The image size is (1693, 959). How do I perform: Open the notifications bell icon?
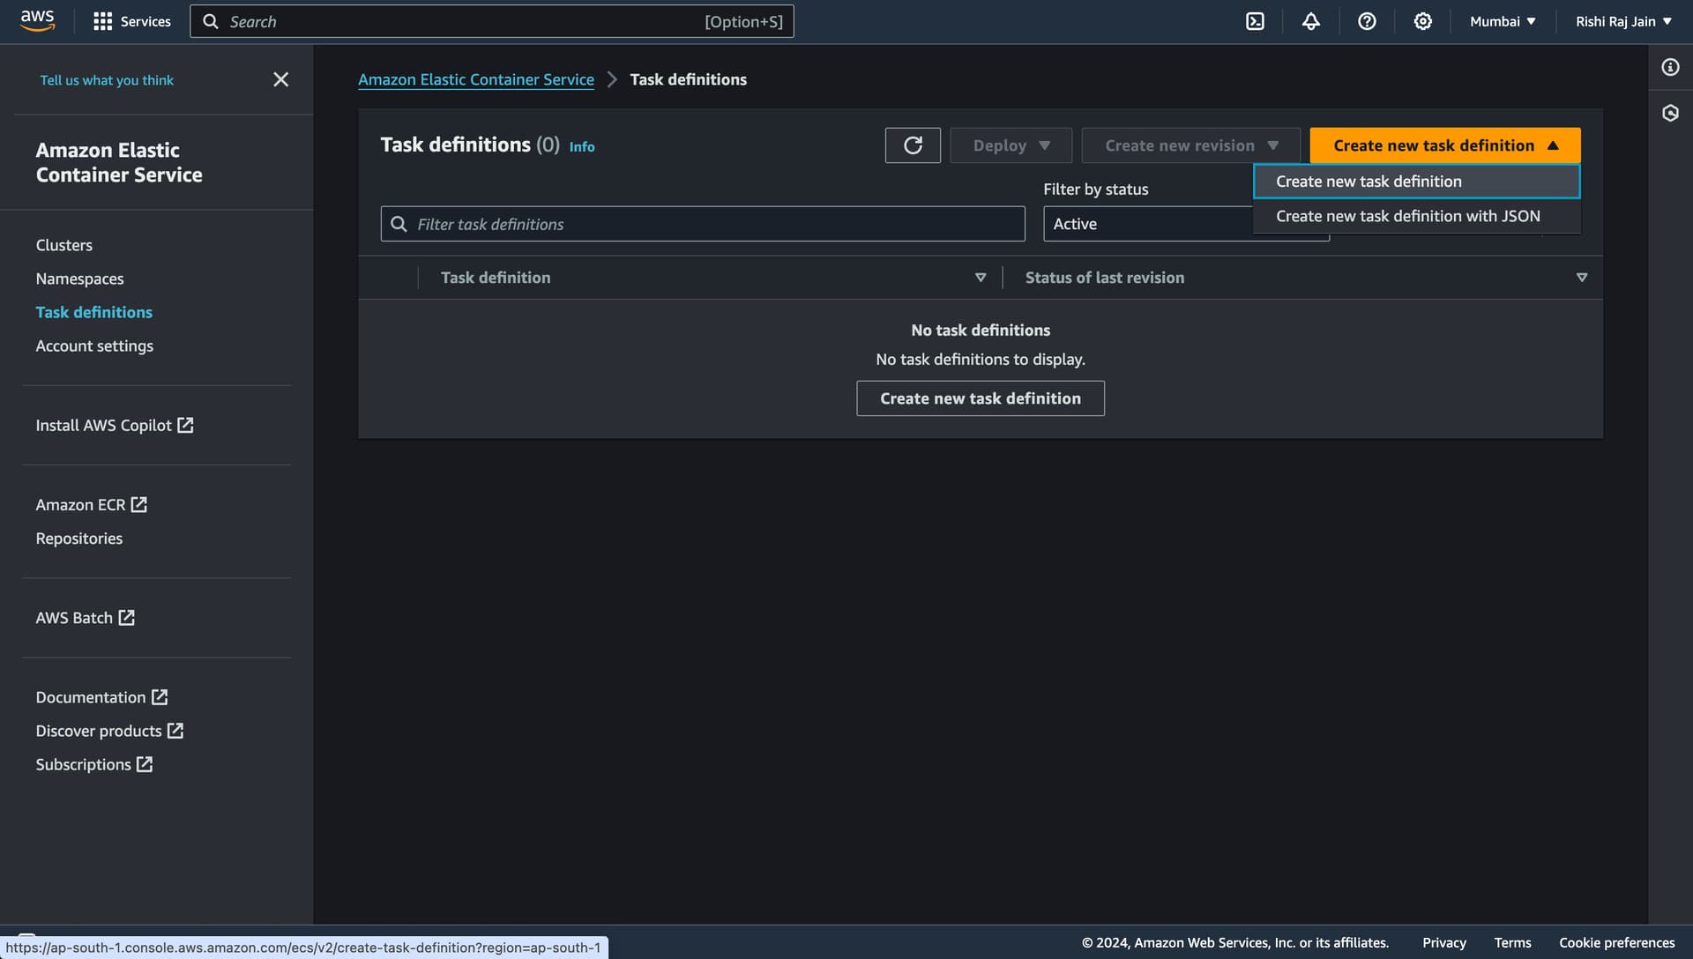pos(1311,21)
